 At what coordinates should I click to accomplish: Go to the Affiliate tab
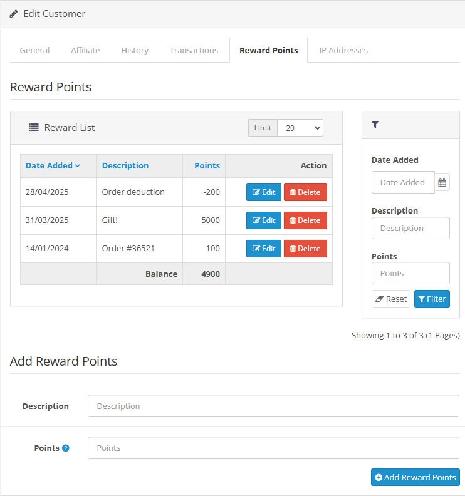[x=85, y=50]
